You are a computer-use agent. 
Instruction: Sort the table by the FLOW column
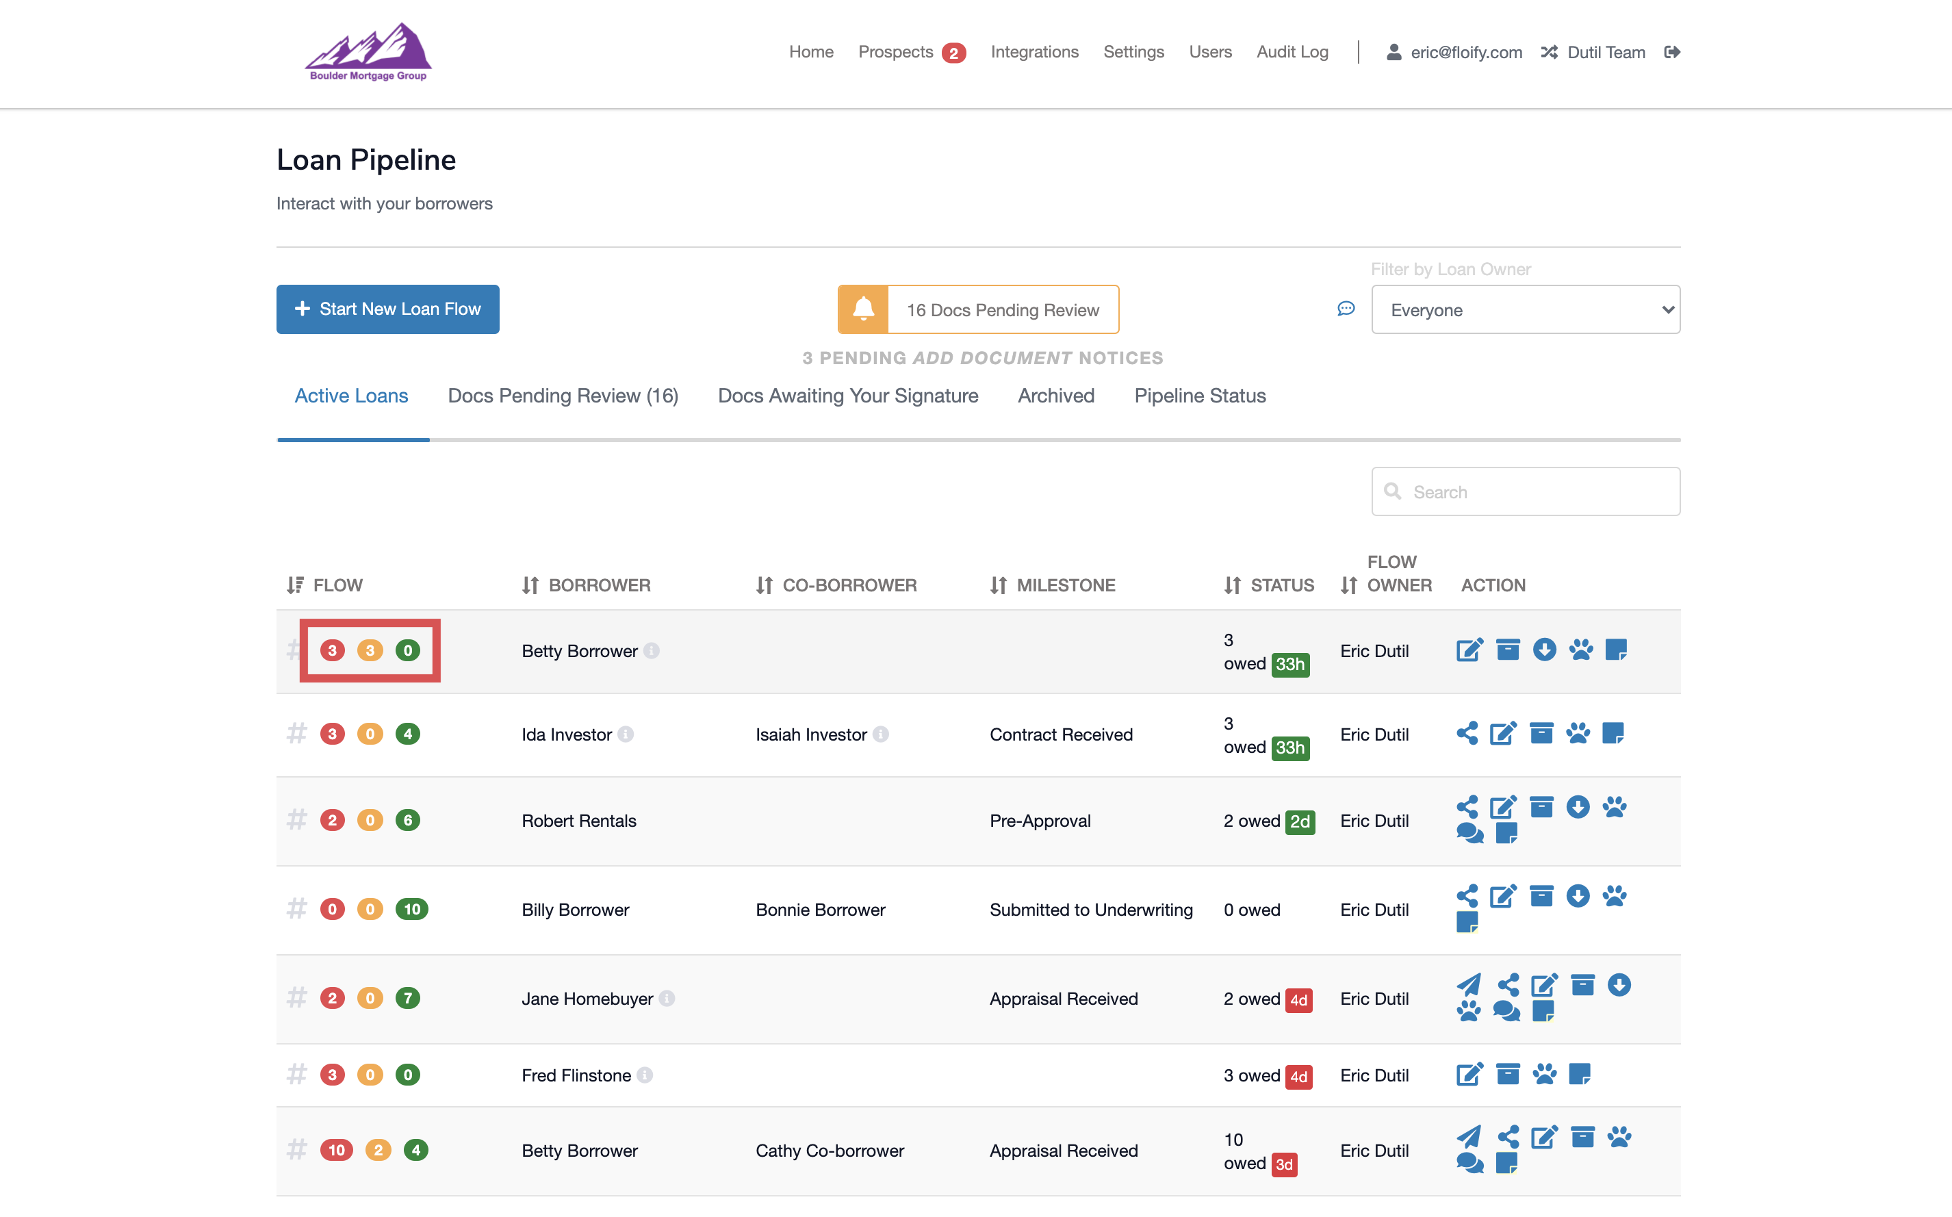324,585
